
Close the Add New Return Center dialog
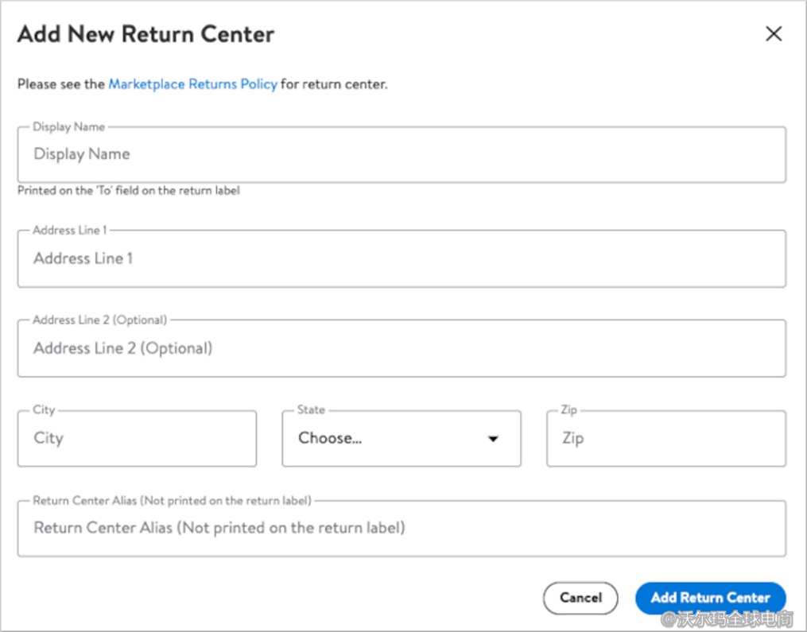click(x=773, y=34)
